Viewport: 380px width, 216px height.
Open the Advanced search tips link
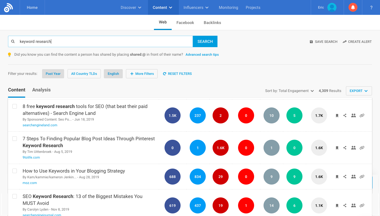coord(202,55)
